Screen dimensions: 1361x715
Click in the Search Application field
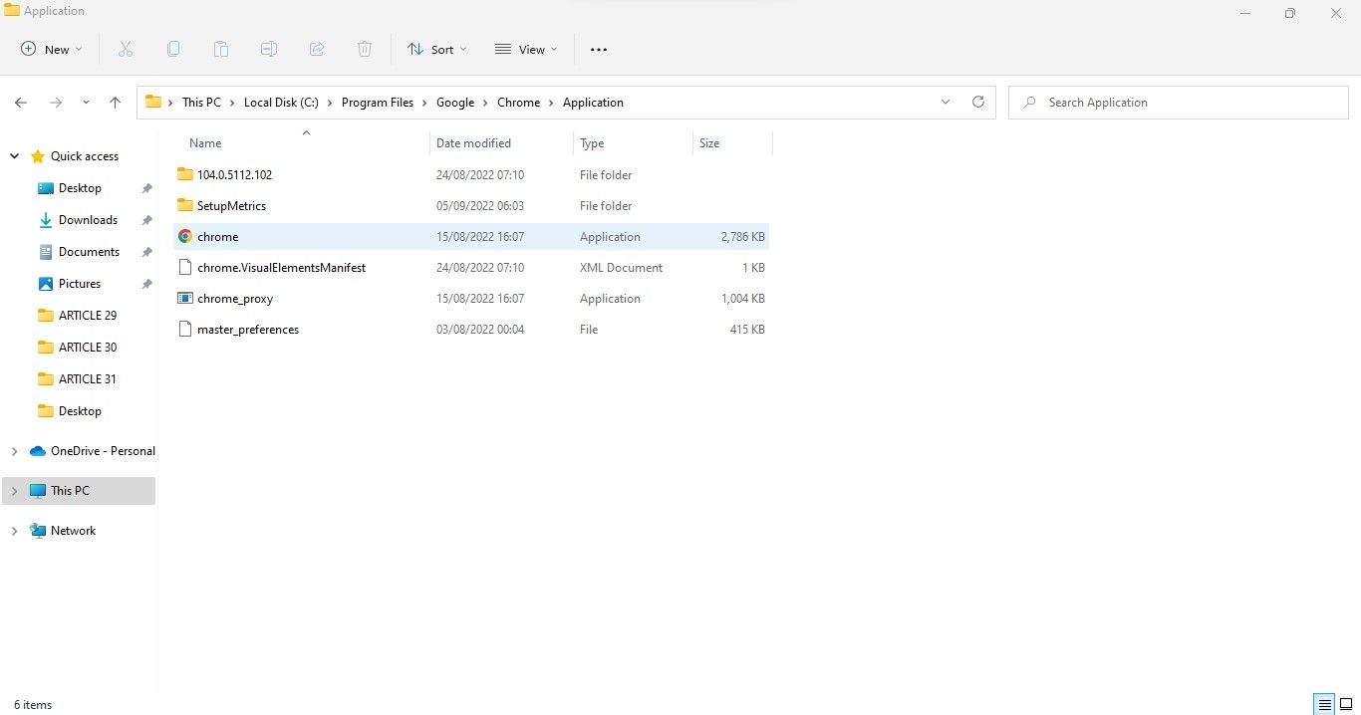click(x=1179, y=103)
